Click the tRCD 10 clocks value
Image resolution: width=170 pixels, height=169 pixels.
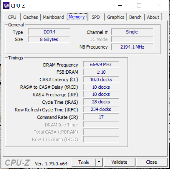point(101,87)
